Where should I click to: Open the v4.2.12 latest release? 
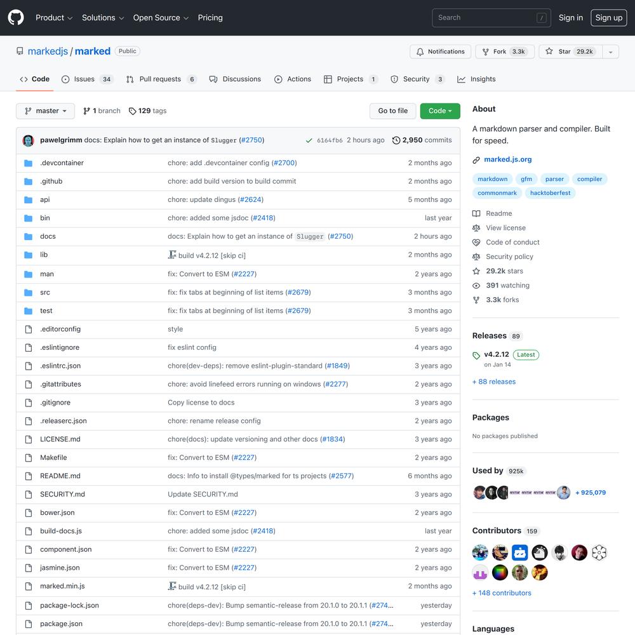497,354
